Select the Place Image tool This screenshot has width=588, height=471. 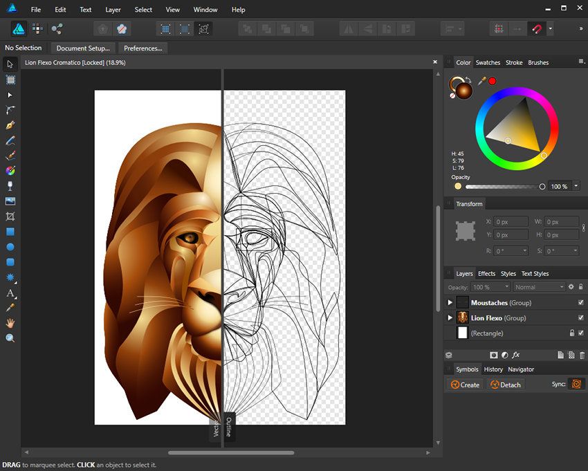pos(10,201)
